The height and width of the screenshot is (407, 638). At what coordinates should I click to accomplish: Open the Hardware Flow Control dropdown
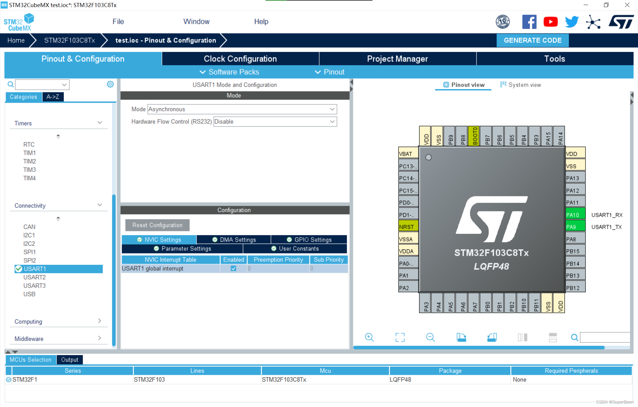coord(275,122)
